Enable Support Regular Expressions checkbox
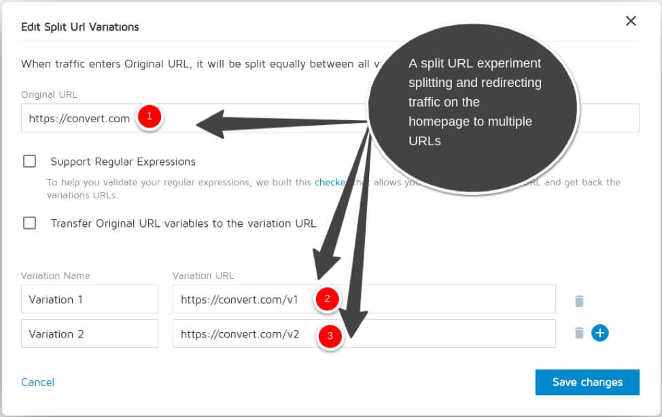This screenshot has width=662, height=417. point(29,162)
